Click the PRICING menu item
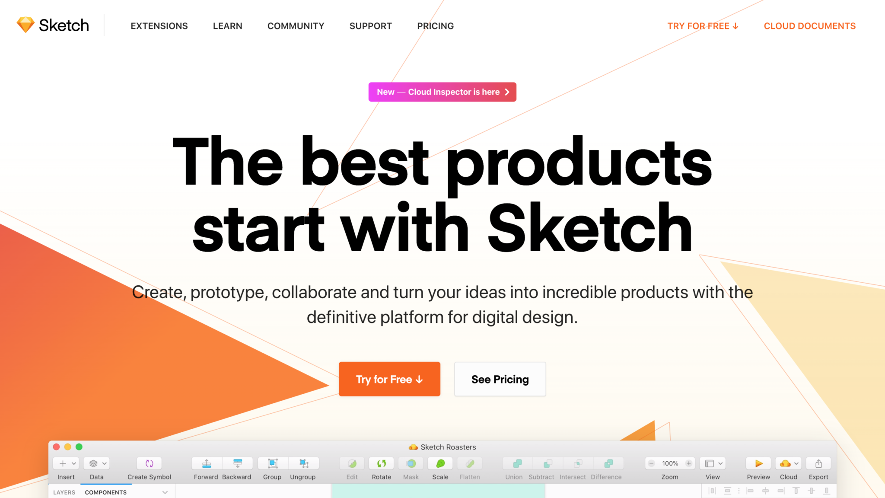885x498 pixels. [435, 26]
